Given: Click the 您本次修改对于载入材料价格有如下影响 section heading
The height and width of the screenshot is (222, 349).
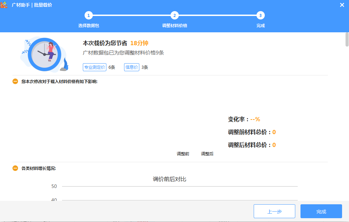Looking at the screenshot, I should tap(59, 82).
